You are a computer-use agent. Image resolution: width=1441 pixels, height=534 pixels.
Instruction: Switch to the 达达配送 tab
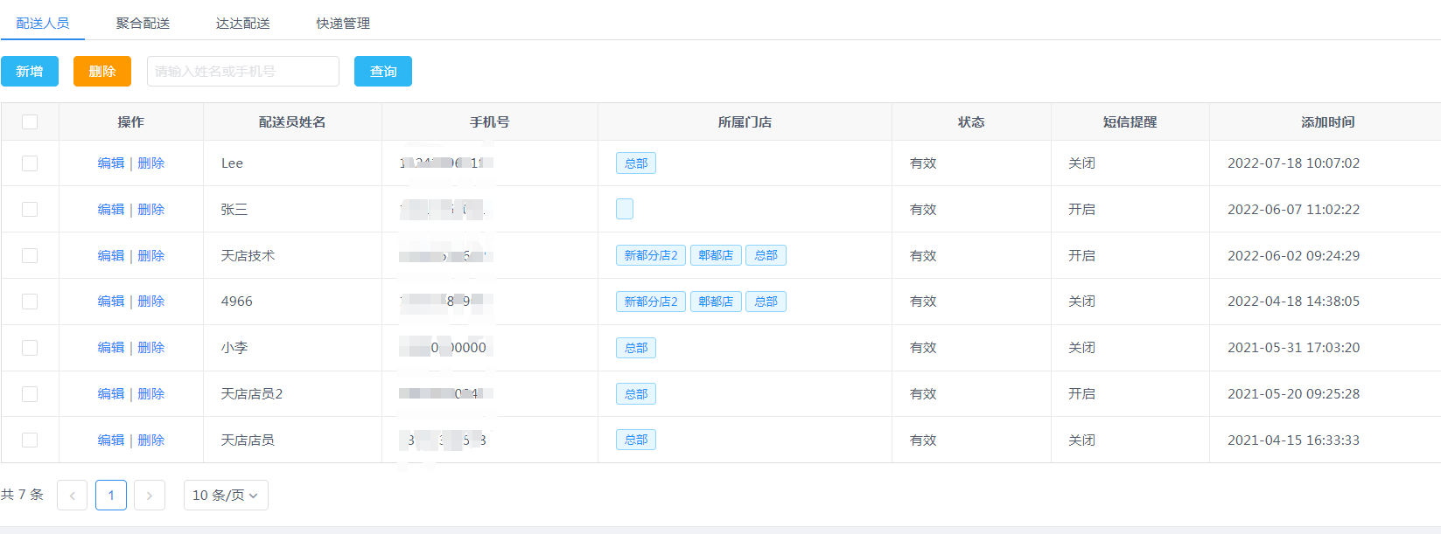tap(243, 24)
